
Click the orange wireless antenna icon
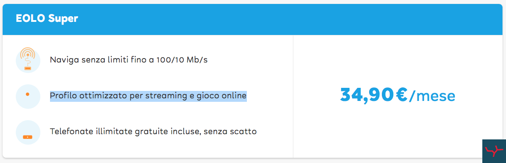[28, 60]
